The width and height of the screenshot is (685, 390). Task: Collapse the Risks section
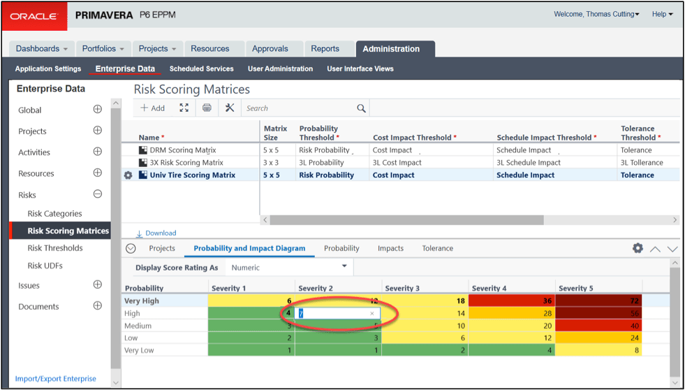click(98, 194)
